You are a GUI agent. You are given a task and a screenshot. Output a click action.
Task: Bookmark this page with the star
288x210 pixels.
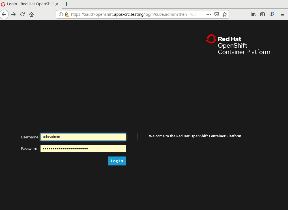224,14
